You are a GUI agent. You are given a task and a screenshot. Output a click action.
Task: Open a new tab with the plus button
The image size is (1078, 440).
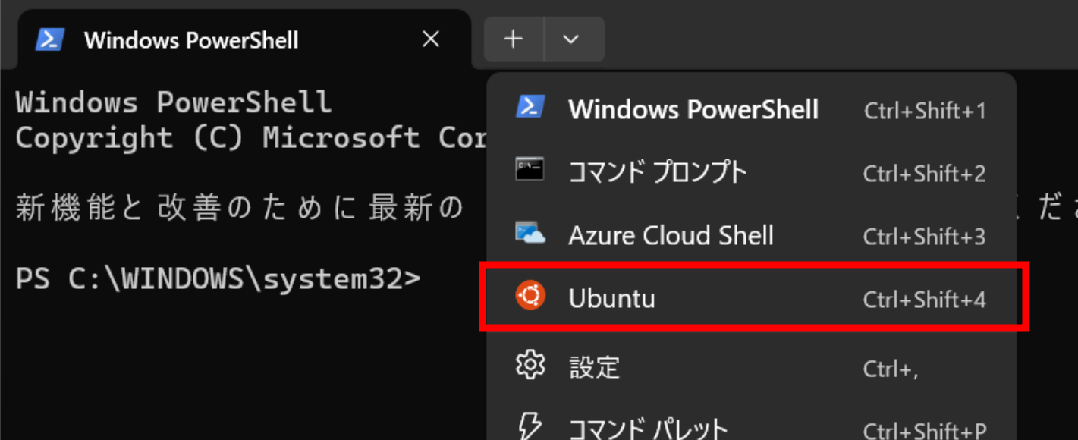coord(514,39)
